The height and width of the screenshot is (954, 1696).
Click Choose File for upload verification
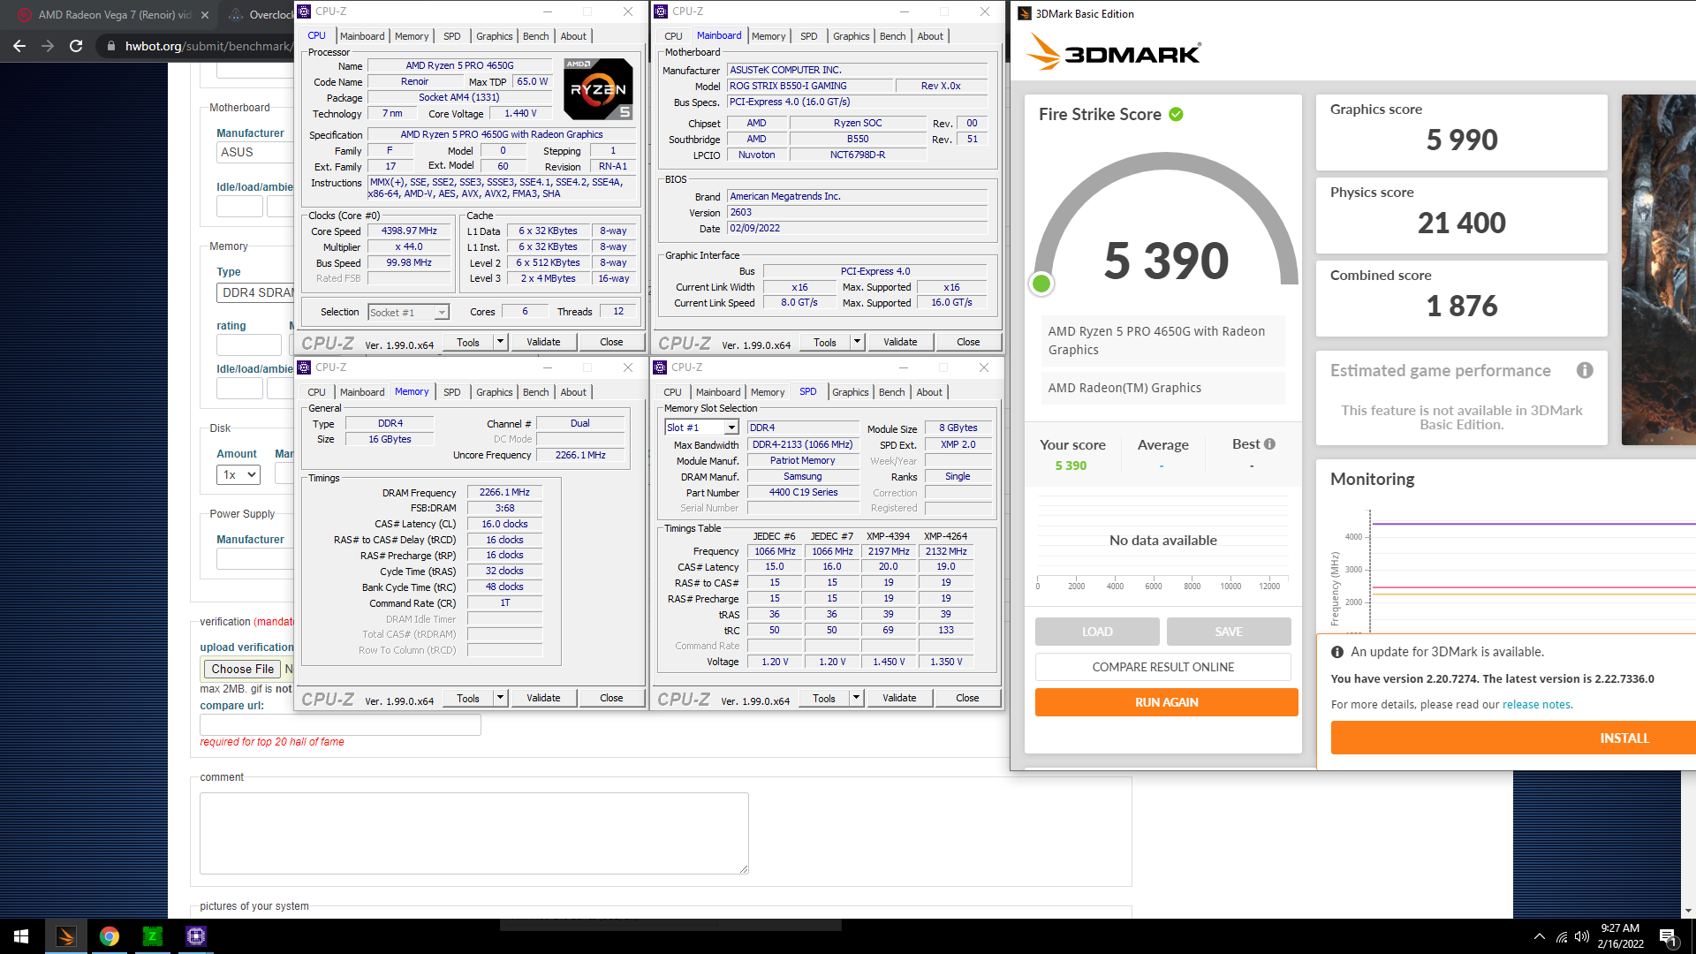(x=242, y=669)
